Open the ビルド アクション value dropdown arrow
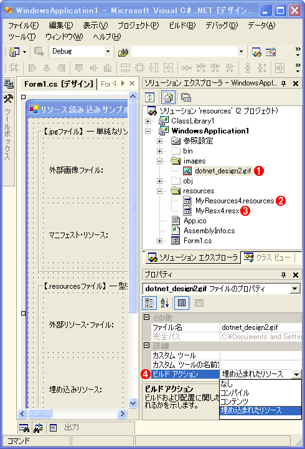Image resolution: width=305 pixels, height=449 pixels. (x=297, y=374)
